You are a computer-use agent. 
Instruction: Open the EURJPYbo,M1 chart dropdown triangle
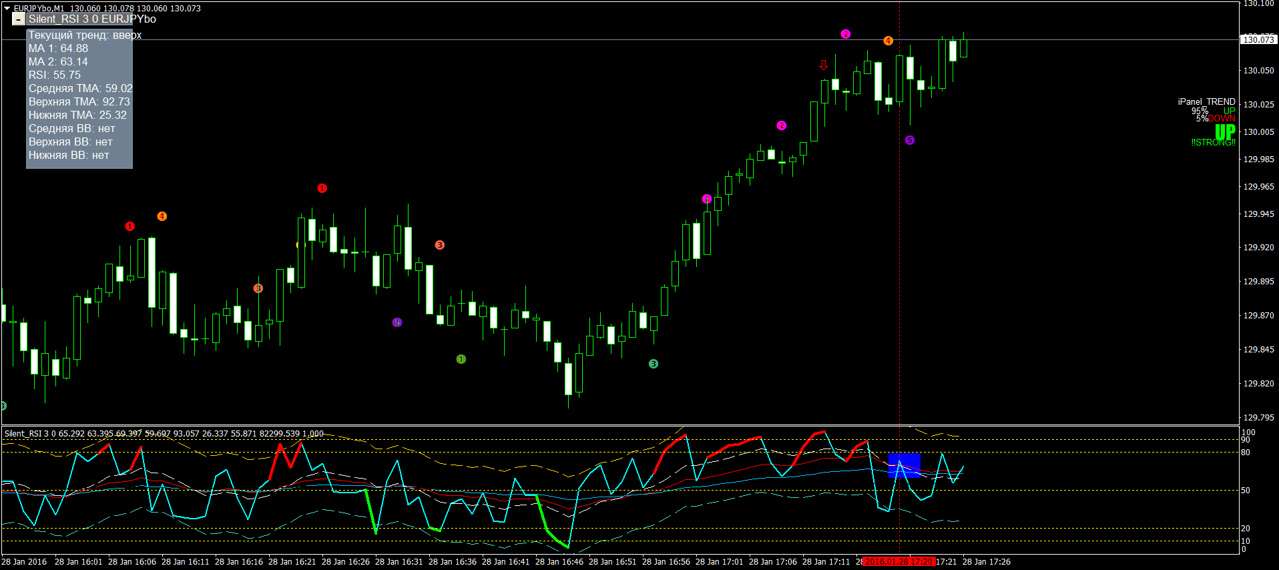point(7,9)
